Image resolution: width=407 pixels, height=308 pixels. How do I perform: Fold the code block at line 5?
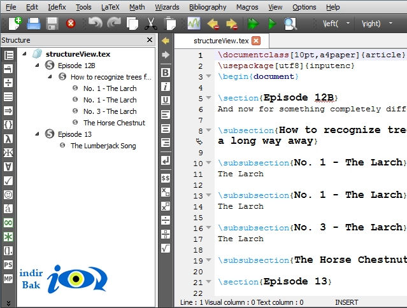pos(208,98)
